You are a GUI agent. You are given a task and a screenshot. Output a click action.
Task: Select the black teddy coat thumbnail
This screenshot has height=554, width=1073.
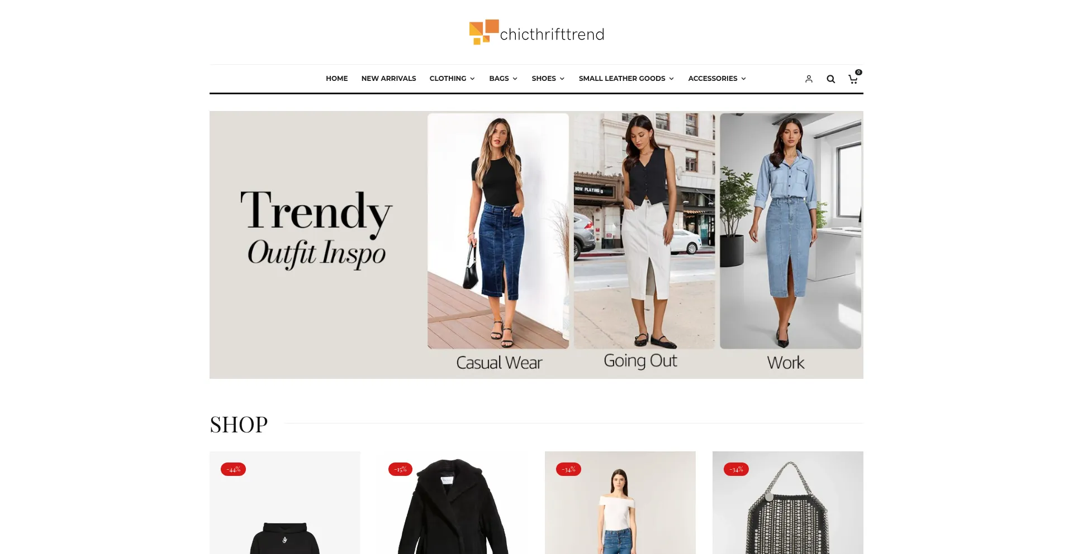click(x=453, y=503)
